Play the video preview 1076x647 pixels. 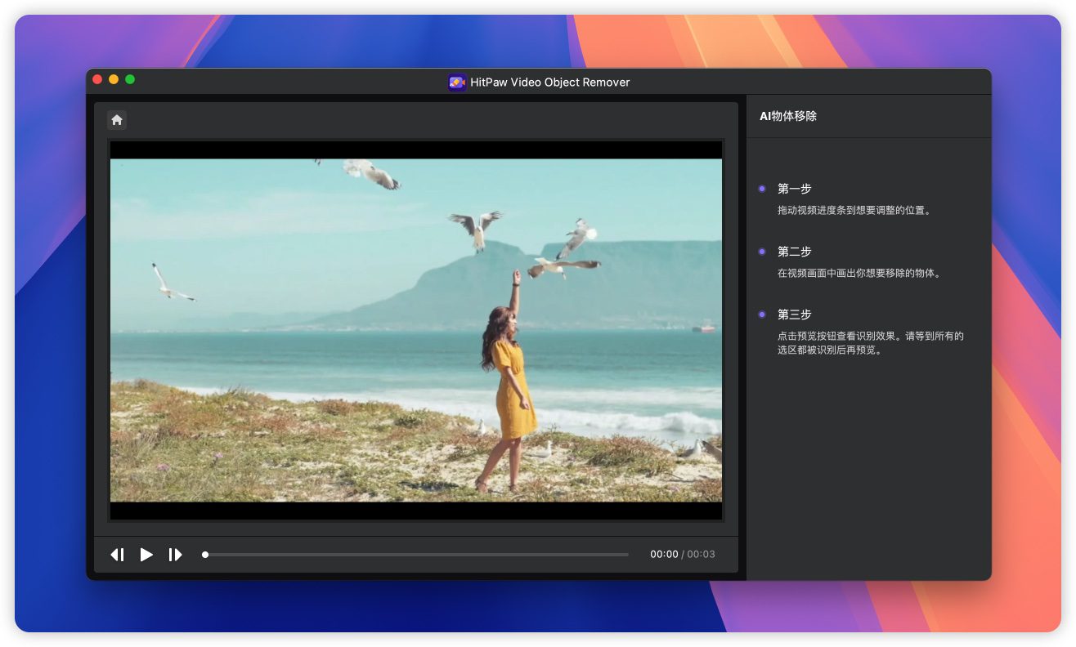146,555
